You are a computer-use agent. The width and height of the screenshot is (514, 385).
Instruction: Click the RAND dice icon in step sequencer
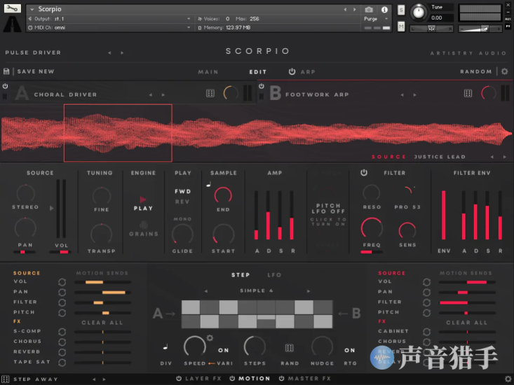point(289,348)
